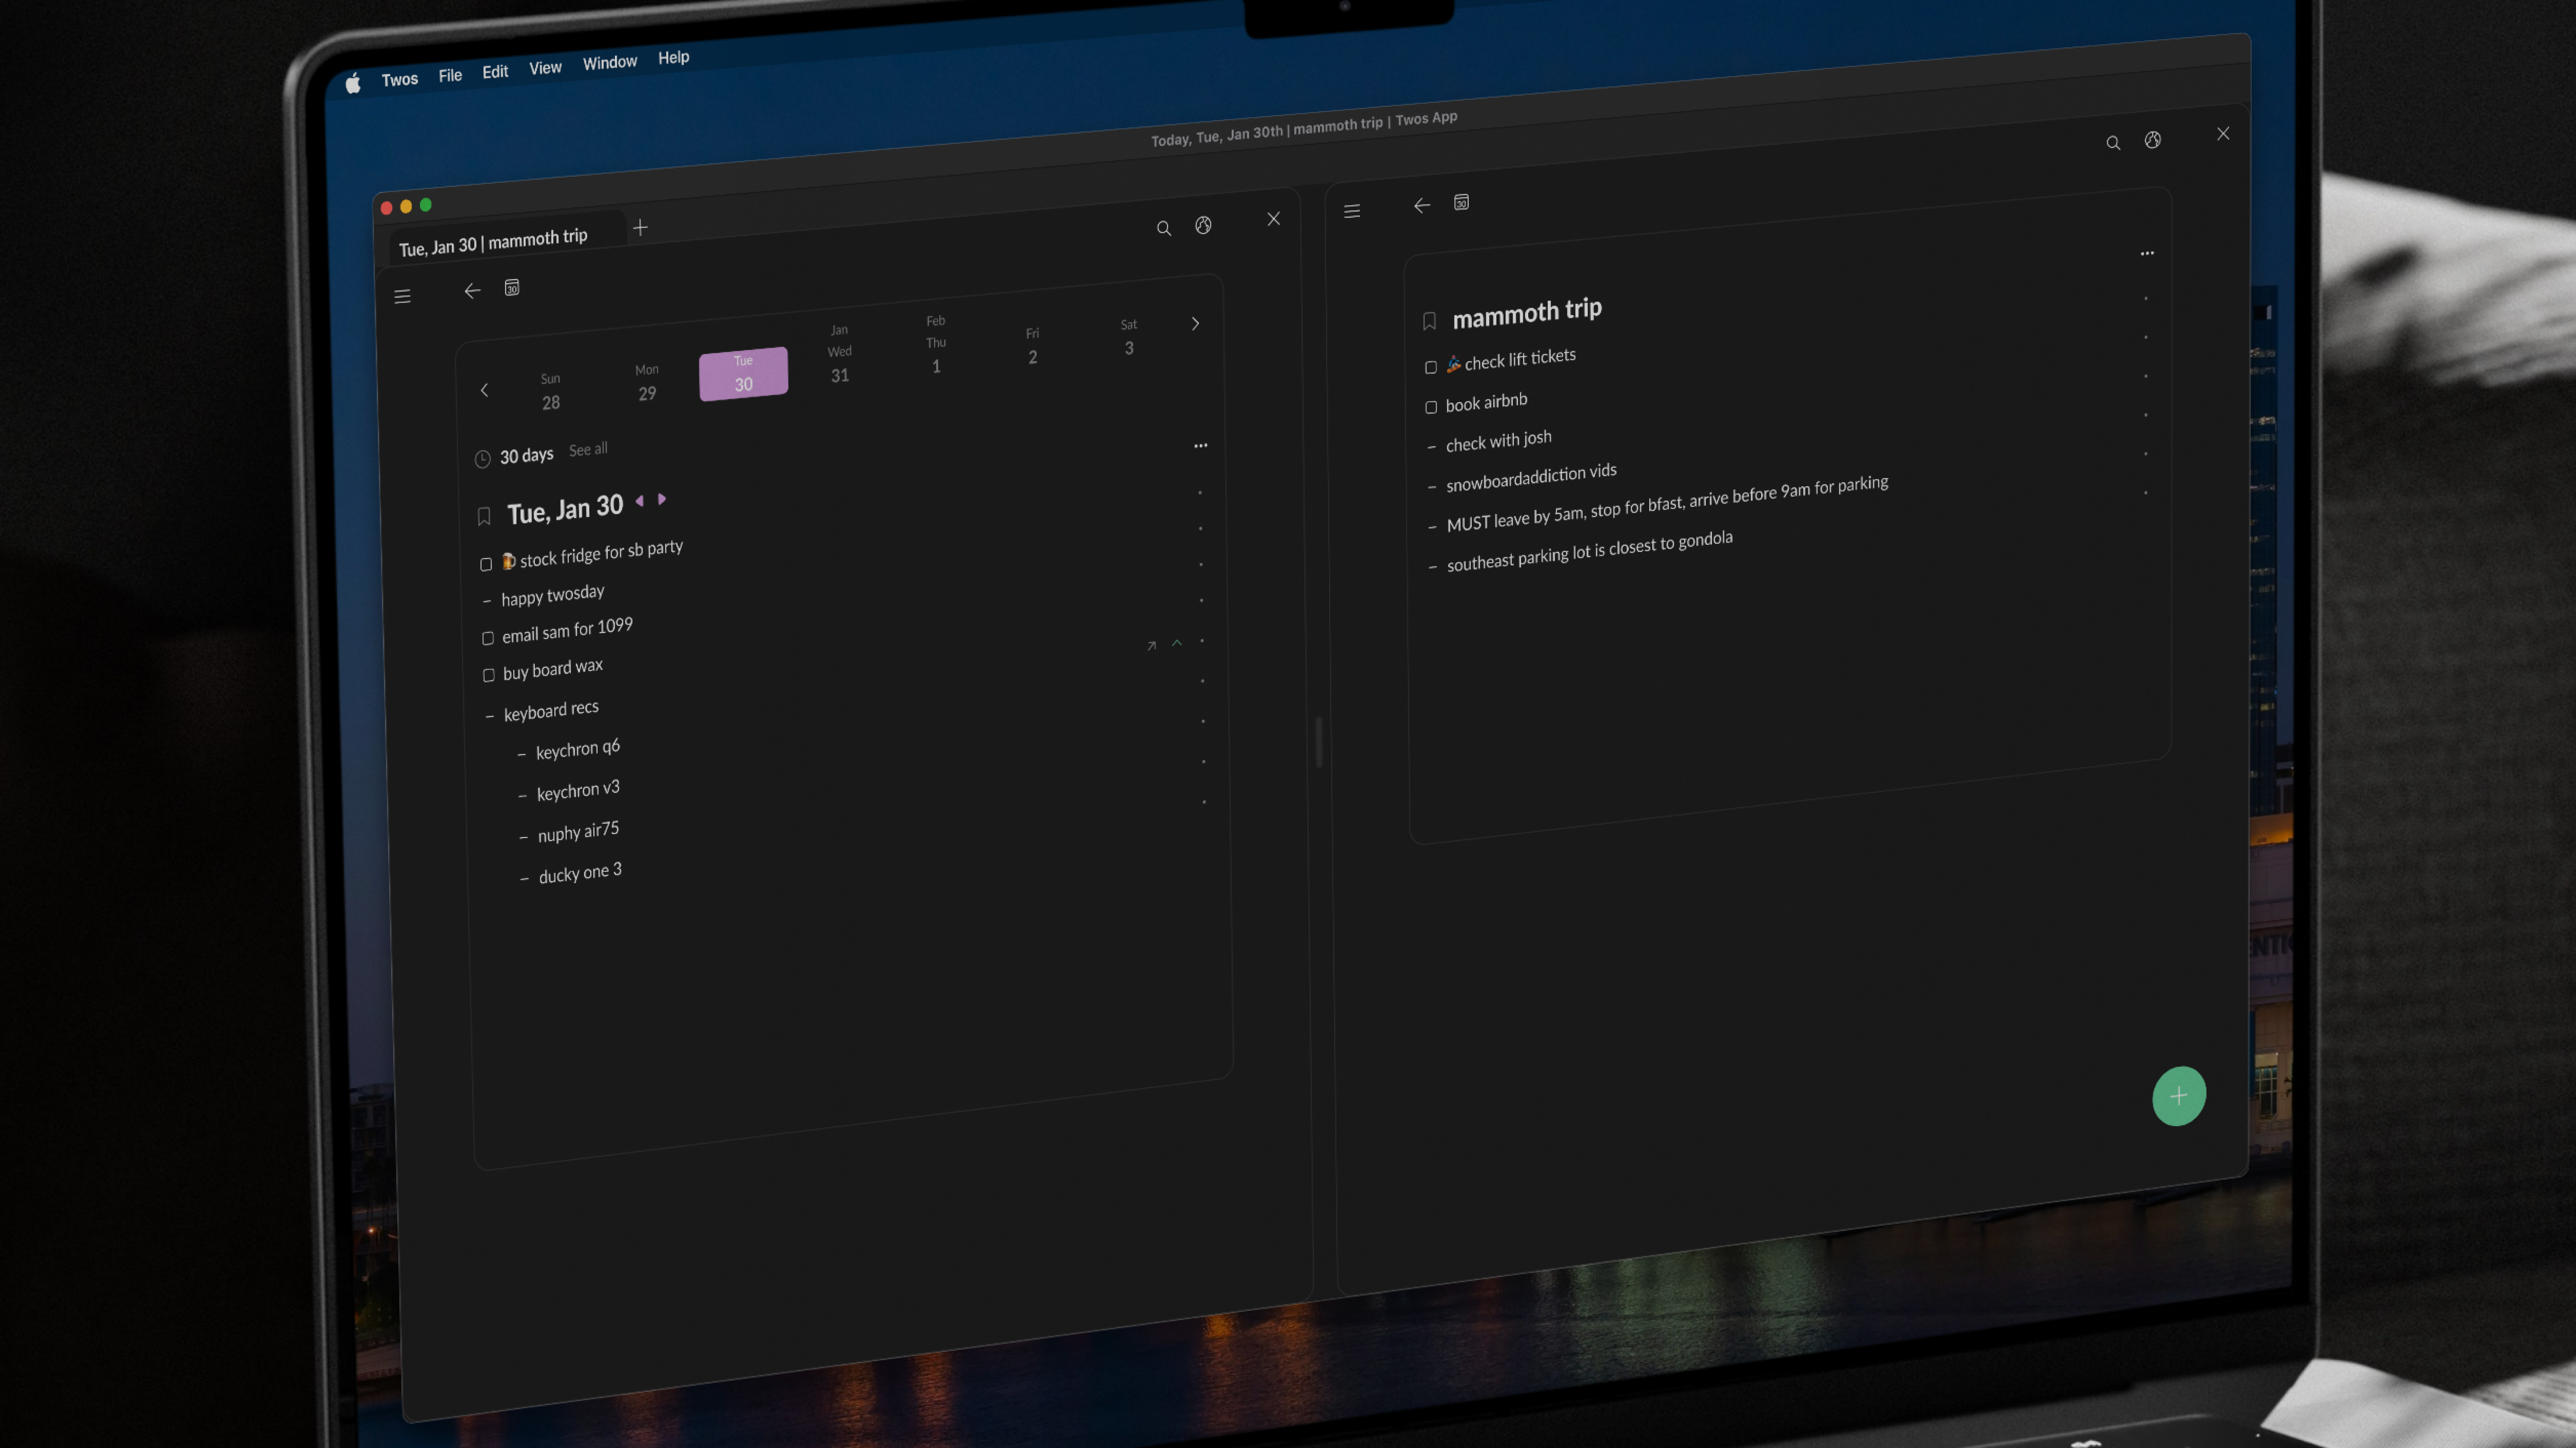Open search in the right pane
The height and width of the screenshot is (1448, 2576).
(x=2113, y=143)
